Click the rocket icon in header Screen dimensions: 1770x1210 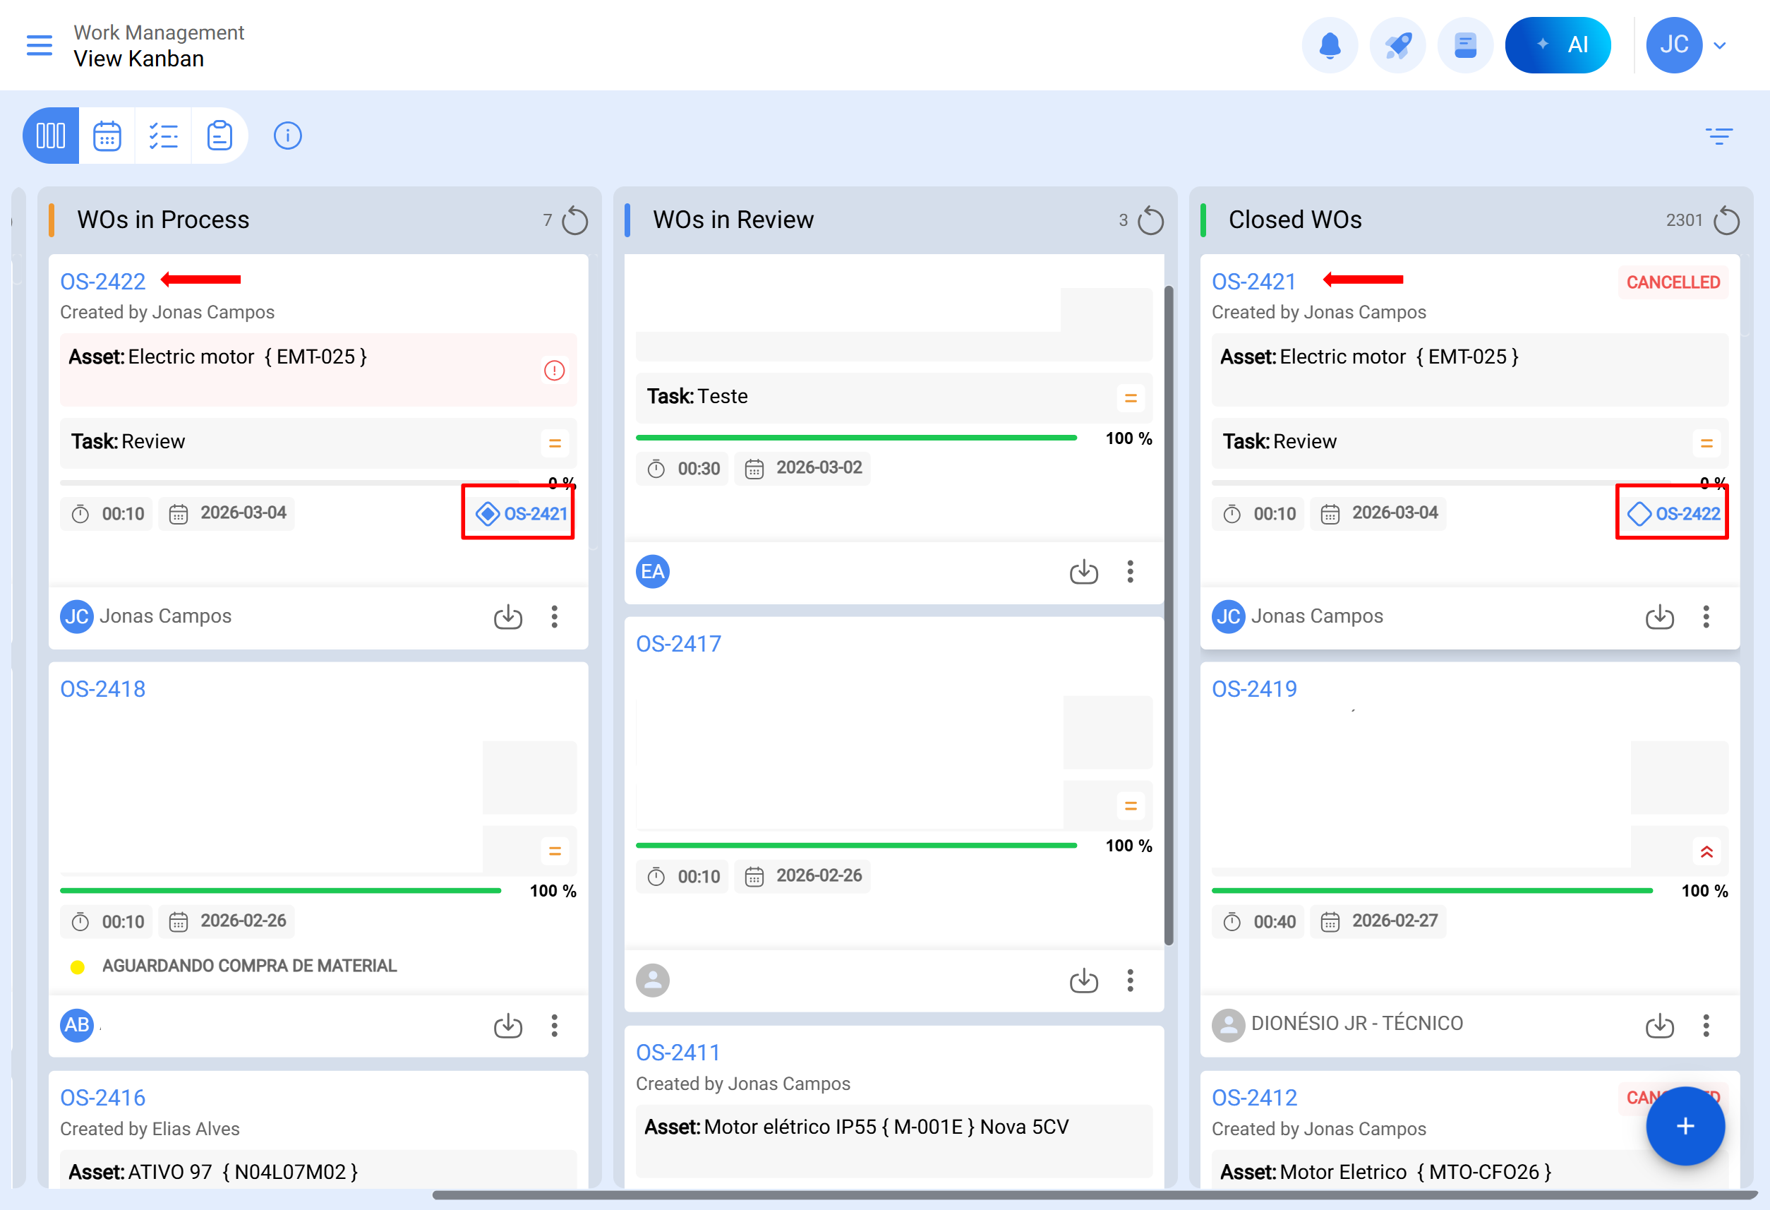(x=1397, y=45)
